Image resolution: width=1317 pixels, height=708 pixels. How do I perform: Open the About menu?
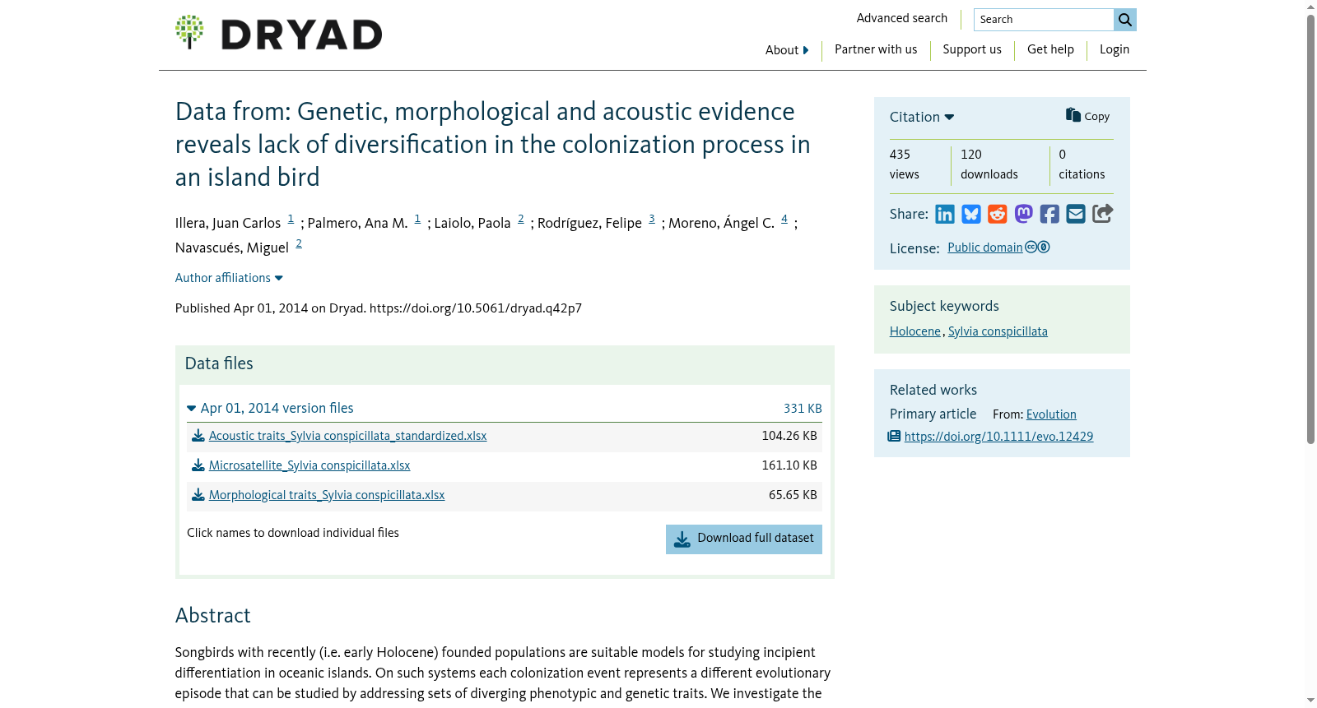click(787, 50)
